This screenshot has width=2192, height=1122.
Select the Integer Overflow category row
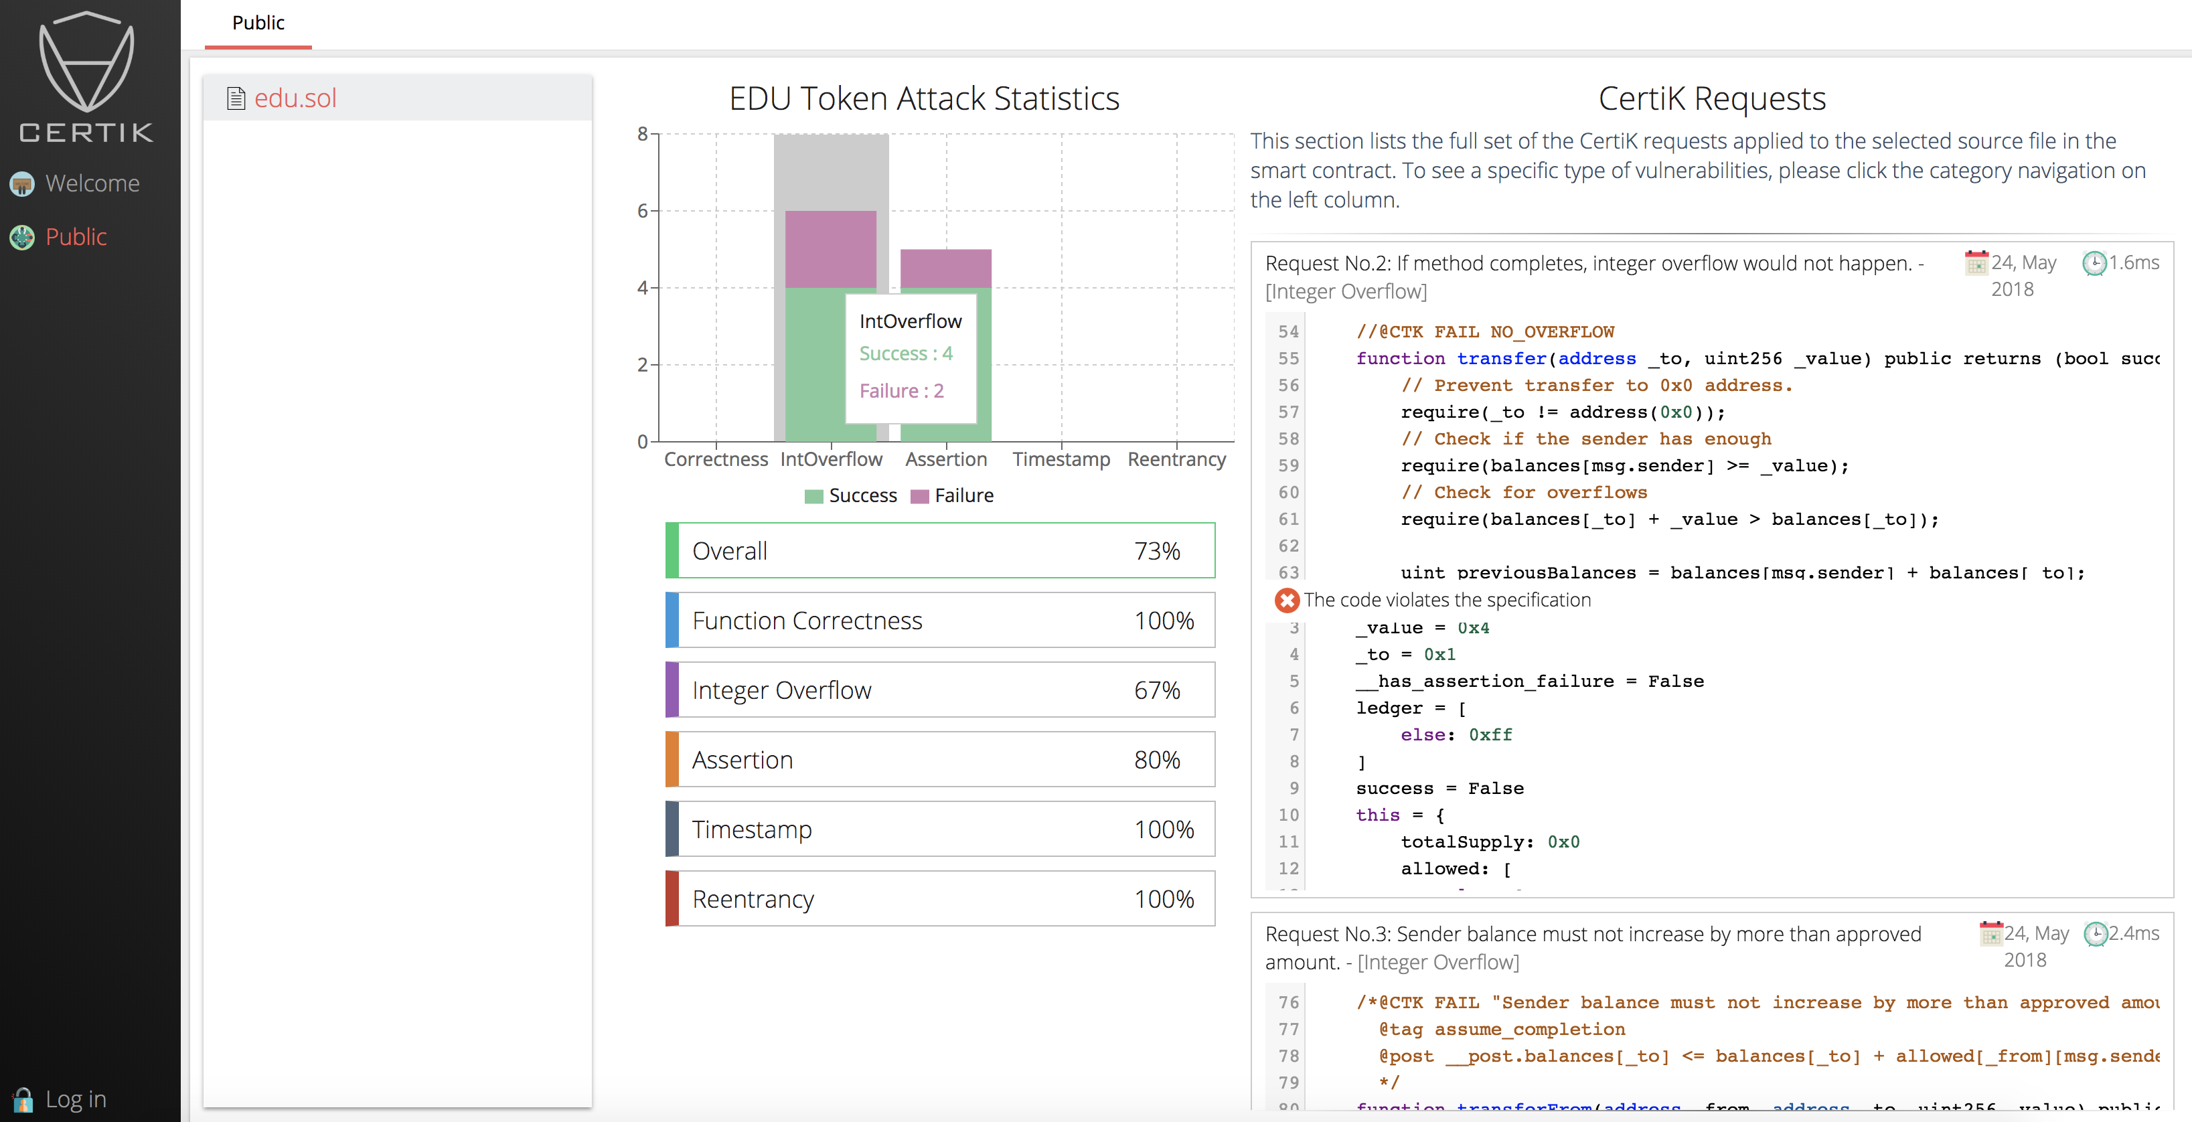click(x=939, y=690)
